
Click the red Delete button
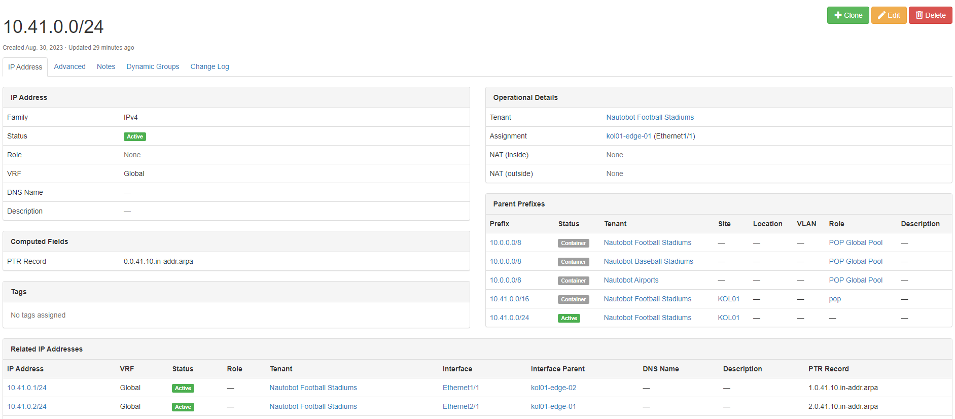click(x=930, y=15)
